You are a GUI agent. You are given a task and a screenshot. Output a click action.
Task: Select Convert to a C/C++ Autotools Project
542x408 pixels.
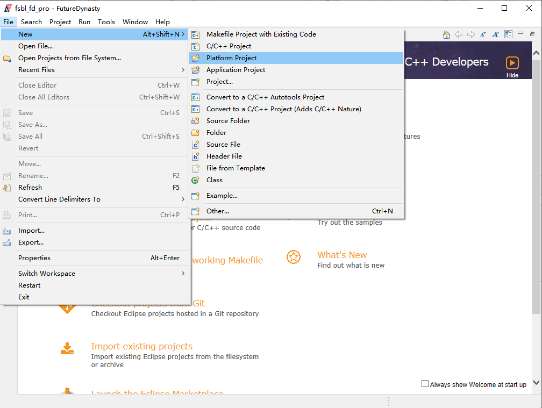[x=297, y=97]
